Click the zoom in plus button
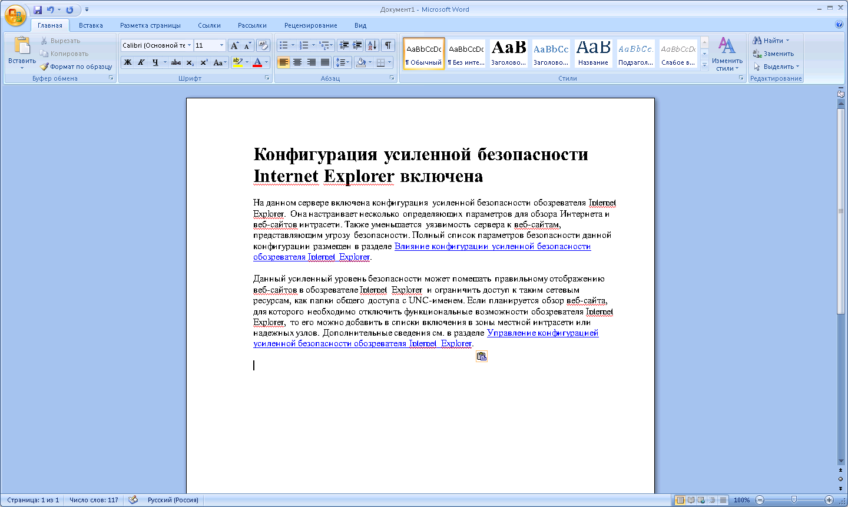 click(x=829, y=500)
